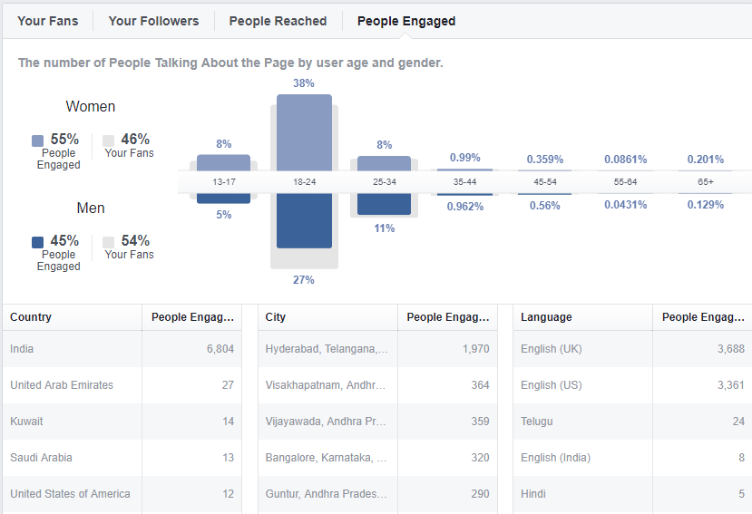Open the Your Followers tab
Image resolution: width=752 pixels, height=514 pixels.
[x=153, y=21]
